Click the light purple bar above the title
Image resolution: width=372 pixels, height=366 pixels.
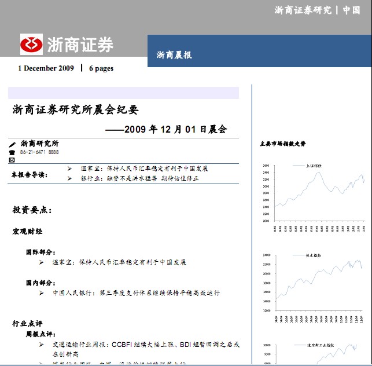pyautogui.click(x=123, y=93)
